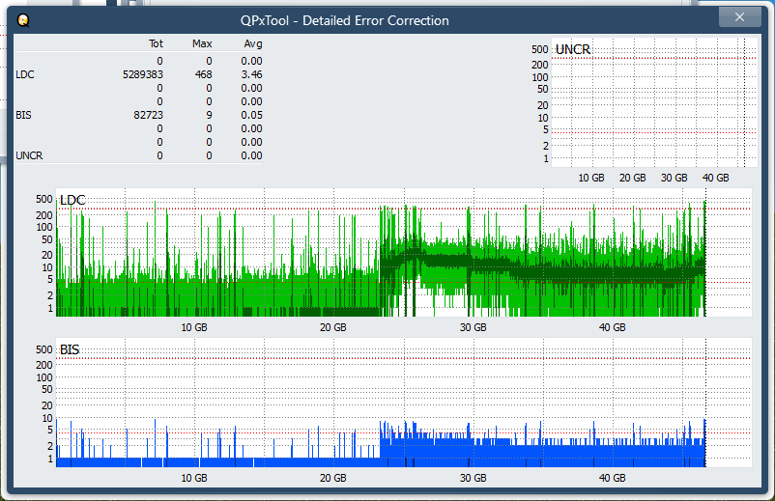The height and width of the screenshot is (501, 775).
Task: Select the BIS total value 82723
Action: coord(148,115)
